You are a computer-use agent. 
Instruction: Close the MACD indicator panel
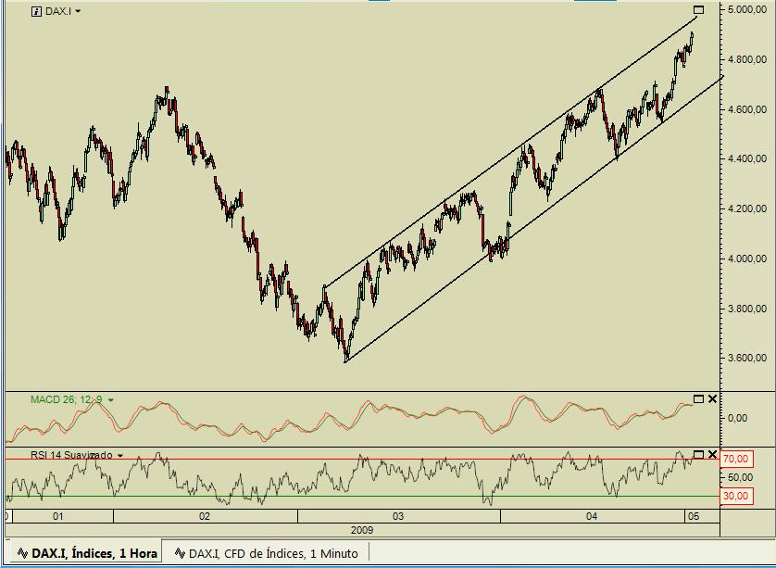[712, 398]
